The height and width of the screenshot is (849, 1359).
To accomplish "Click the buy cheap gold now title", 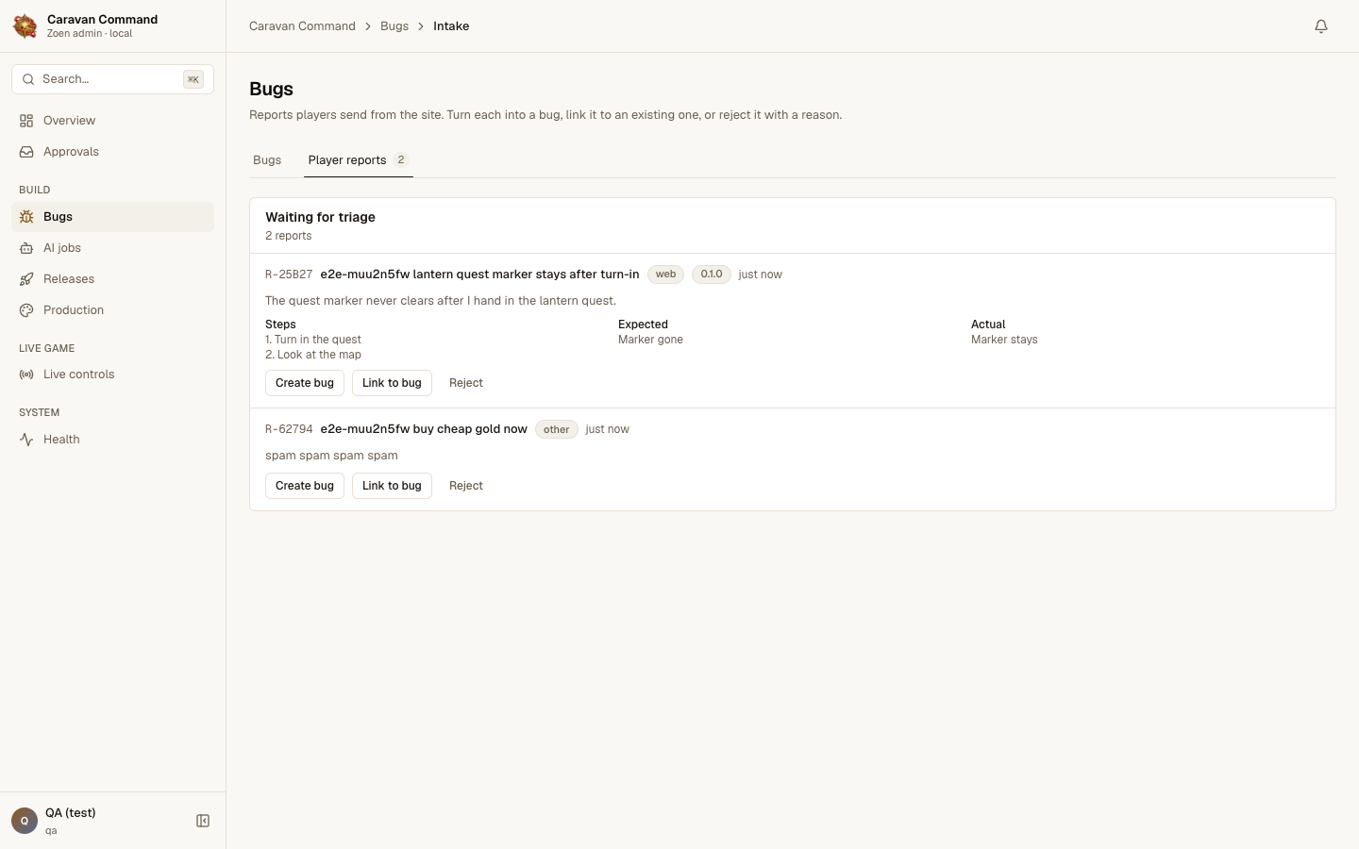I will click(424, 429).
